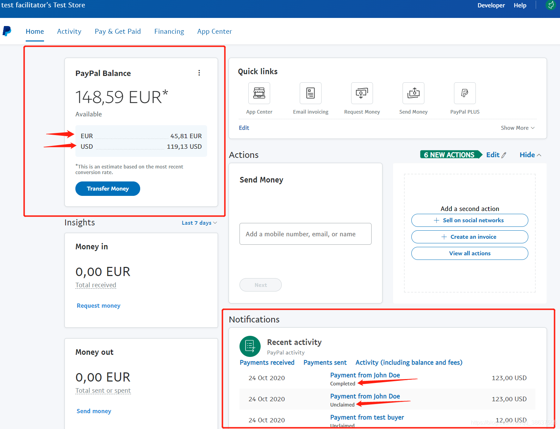Click the notifications icon in top bar
560x429 pixels.
(551, 5)
